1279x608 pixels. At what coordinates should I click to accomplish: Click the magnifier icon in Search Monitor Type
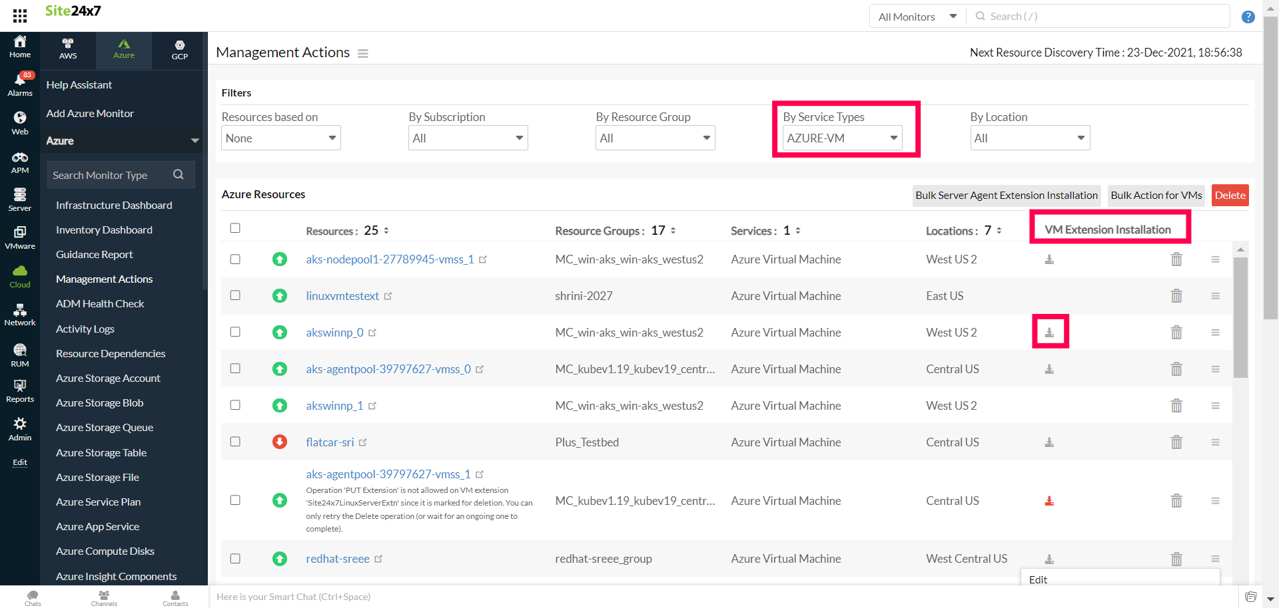178,175
